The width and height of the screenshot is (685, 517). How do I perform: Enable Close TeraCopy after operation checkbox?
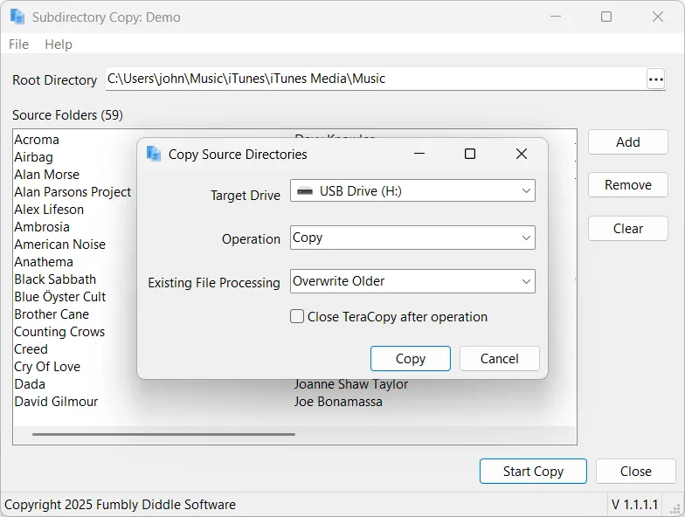pyautogui.click(x=297, y=316)
